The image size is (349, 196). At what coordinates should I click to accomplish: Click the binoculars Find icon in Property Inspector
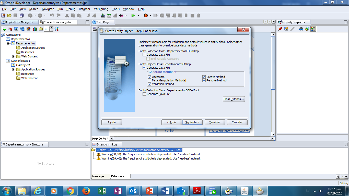click(x=301, y=29)
